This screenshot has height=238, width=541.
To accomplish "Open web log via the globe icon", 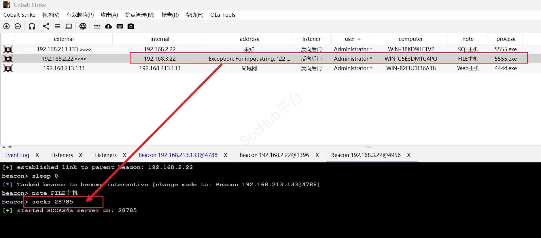I will tap(83, 26).
